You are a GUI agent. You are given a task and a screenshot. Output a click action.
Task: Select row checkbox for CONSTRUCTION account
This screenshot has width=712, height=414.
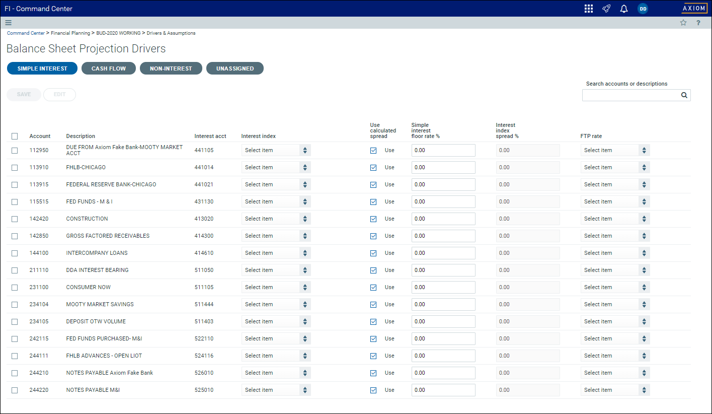[x=15, y=219]
